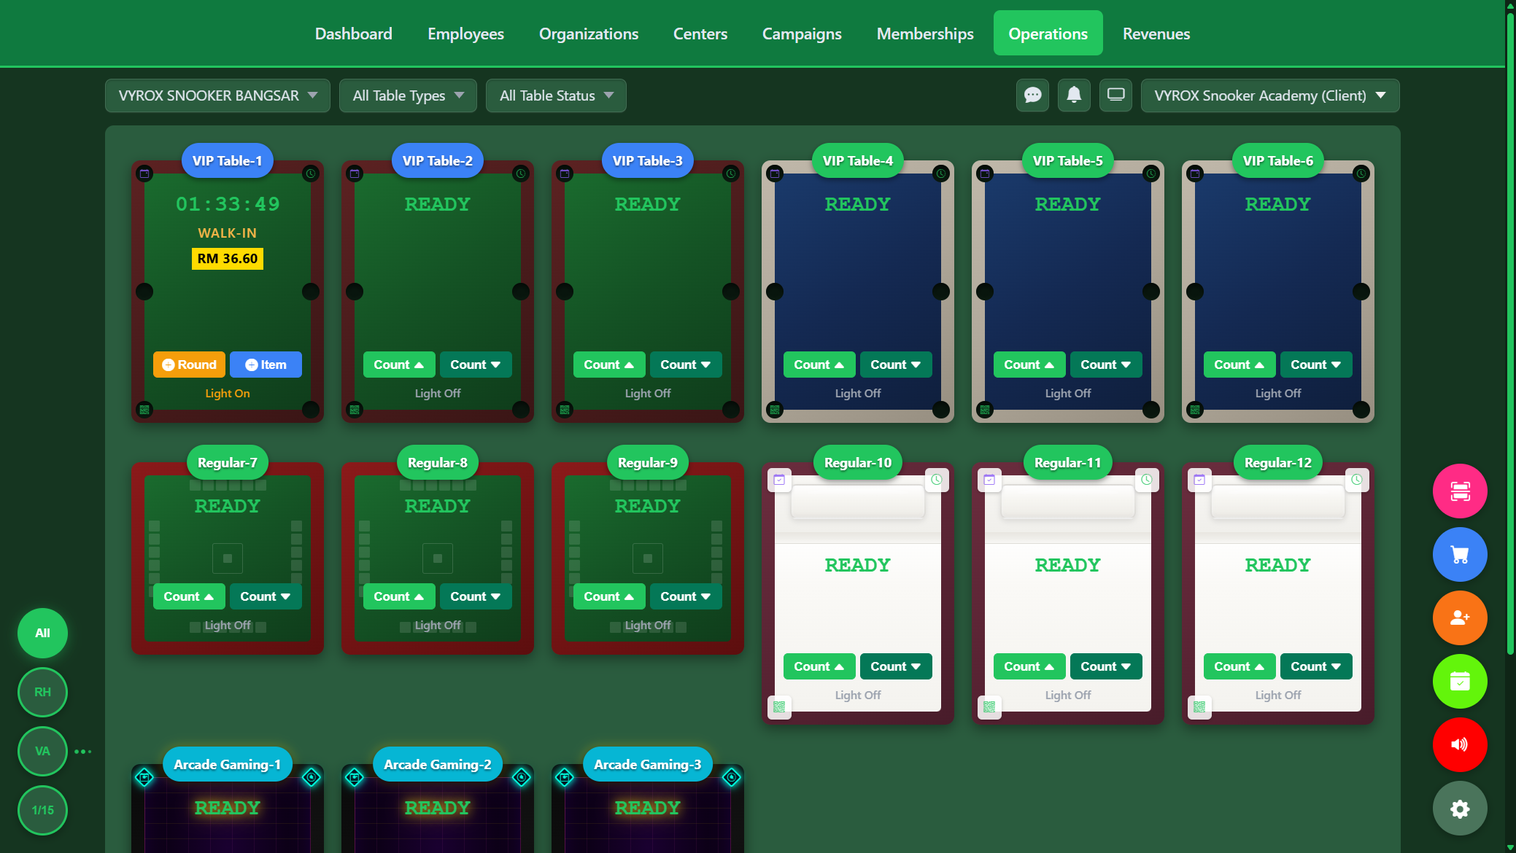Click Item button on VIP Table-1
Screen dimensions: 1516x853
(x=266, y=365)
